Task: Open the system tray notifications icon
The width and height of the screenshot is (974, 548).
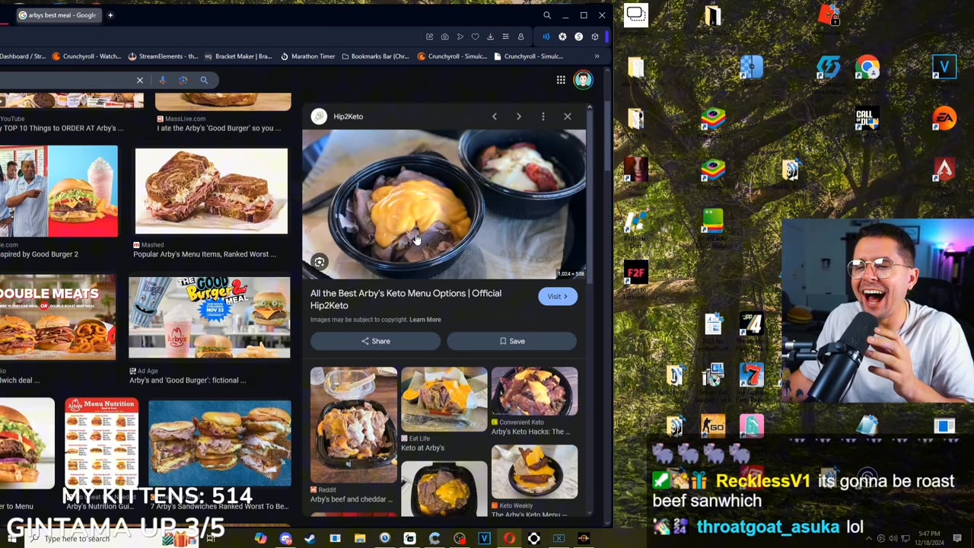Action: coord(957,539)
